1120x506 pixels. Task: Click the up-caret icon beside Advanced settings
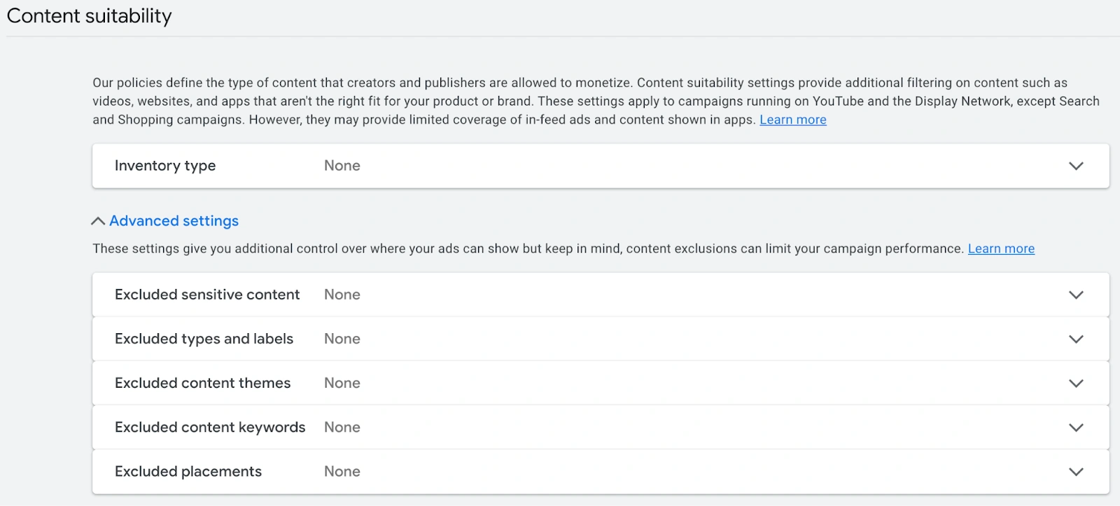pyautogui.click(x=98, y=221)
